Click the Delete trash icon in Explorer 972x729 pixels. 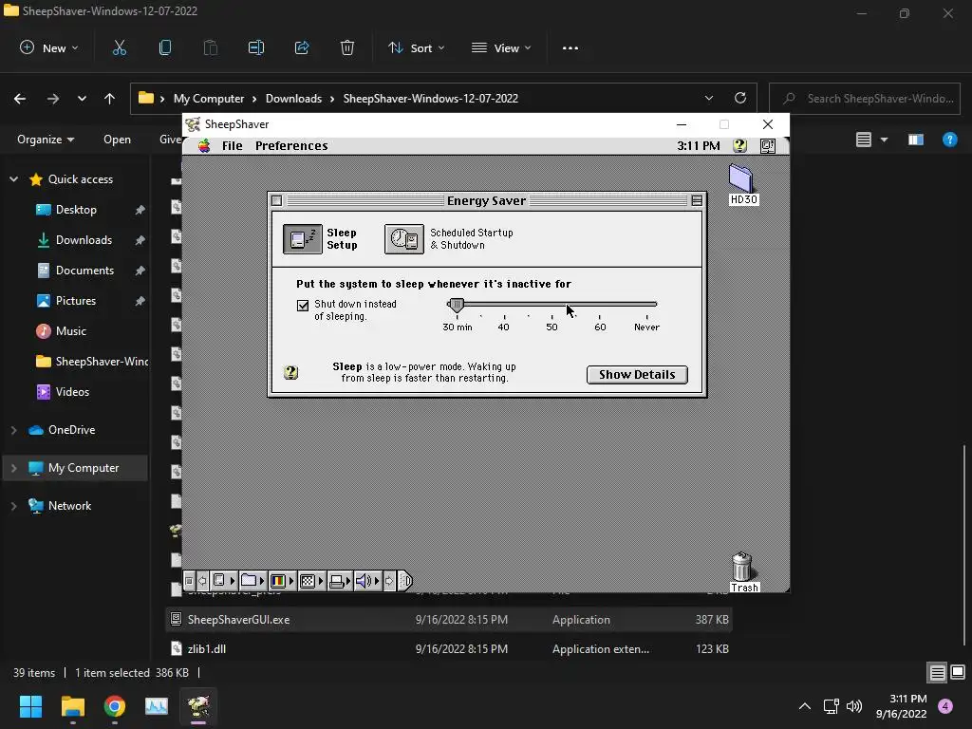347,47
